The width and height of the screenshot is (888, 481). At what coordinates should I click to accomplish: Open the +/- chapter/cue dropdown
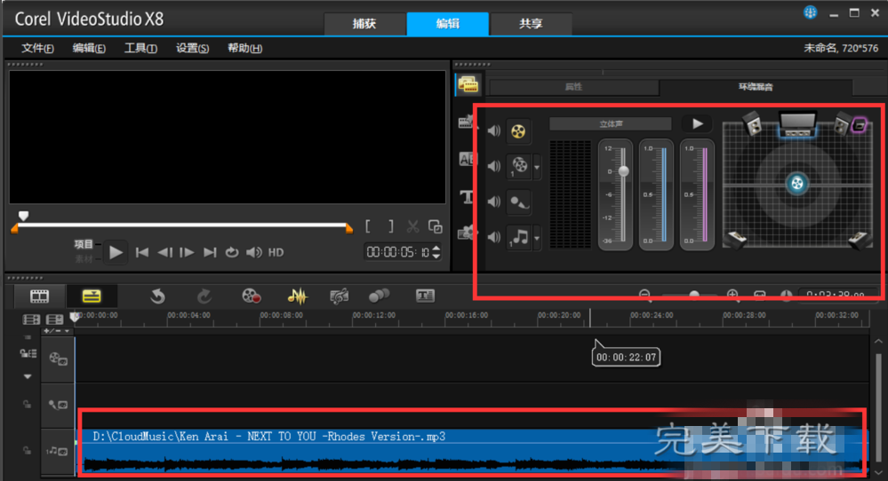67,331
